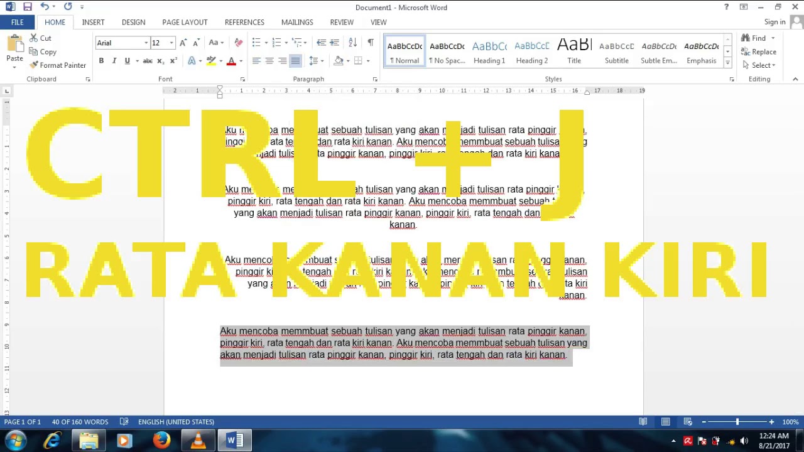
Task: Apply the Normal style
Action: [405, 51]
